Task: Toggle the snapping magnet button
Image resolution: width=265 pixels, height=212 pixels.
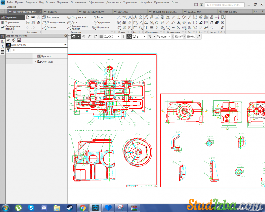Action: (x=73, y=37)
